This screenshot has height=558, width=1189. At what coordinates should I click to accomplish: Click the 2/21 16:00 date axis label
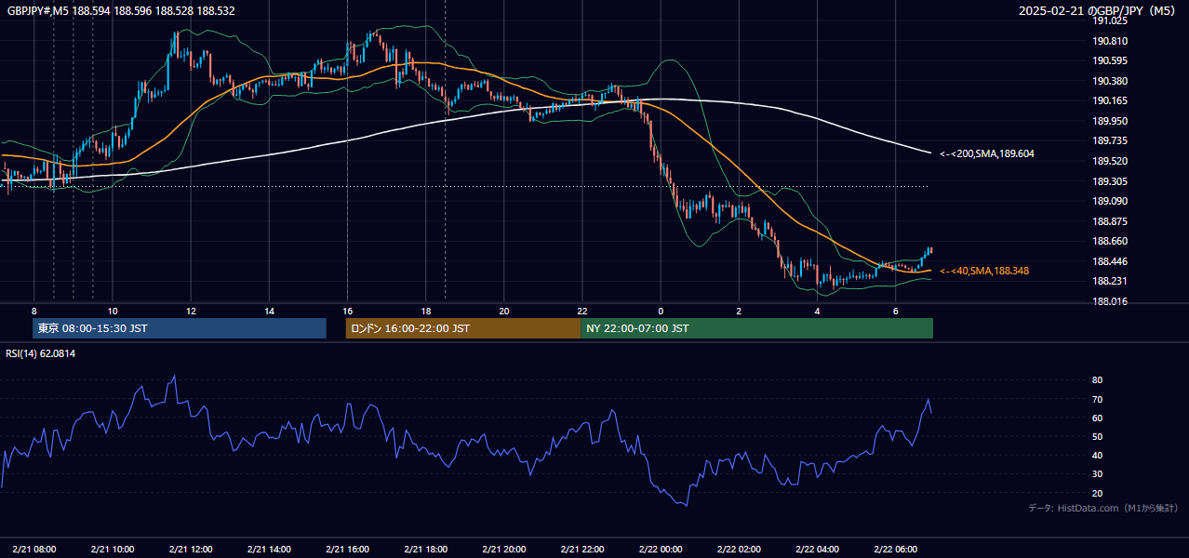coord(347,549)
